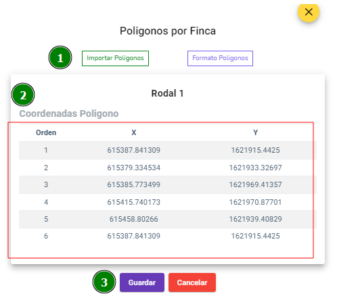Select the Y value 1621970.87701

click(255, 202)
